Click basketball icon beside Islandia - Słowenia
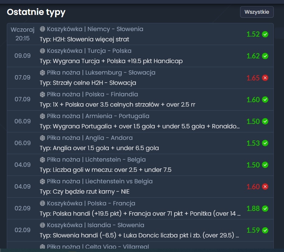Image resolution: width=284 pixels, height=252 pixels. tap(43, 225)
